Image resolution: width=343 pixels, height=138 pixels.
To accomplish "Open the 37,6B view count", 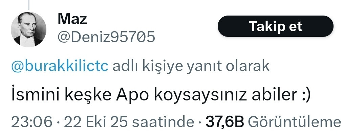I will click(x=224, y=122).
